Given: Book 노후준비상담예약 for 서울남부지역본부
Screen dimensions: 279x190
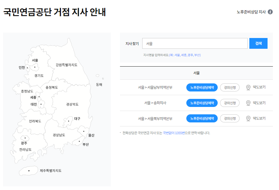Looking at the screenshot, I should point(202,87).
